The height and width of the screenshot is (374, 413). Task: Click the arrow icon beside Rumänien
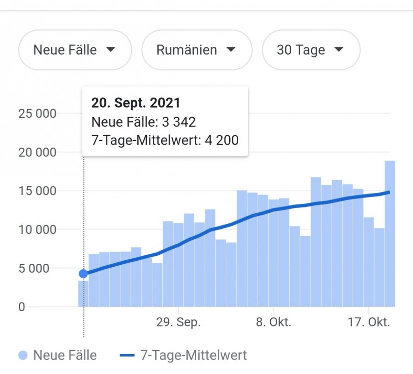click(x=231, y=49)
